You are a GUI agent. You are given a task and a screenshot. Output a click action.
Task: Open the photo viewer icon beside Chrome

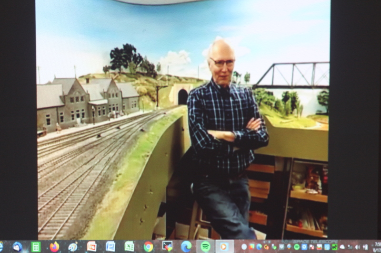click(167, 246)
